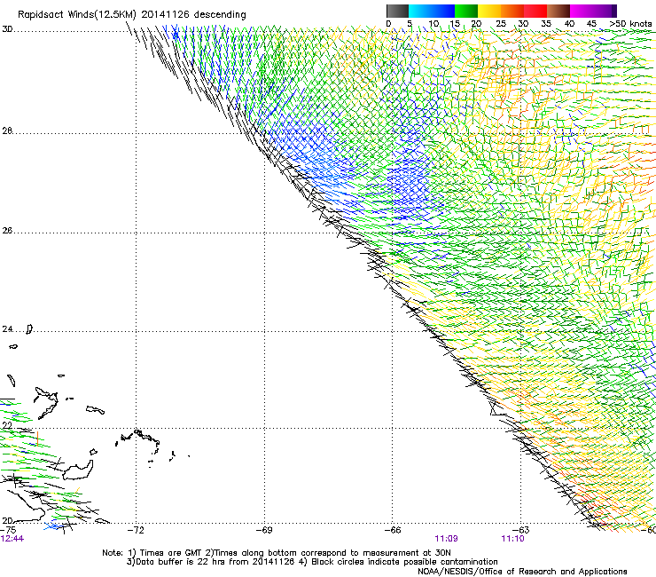This screenshot has width=656, height=577.
Task: Click the latitude label 30
Action: click(7, 29)
